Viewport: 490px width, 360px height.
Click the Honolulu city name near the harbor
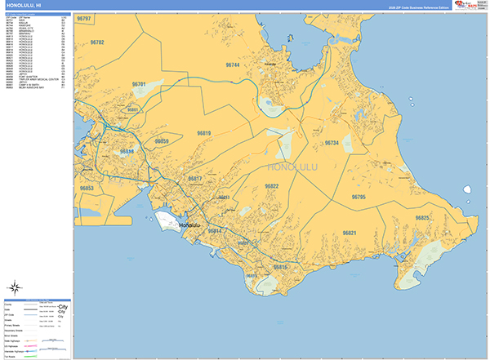188,224
